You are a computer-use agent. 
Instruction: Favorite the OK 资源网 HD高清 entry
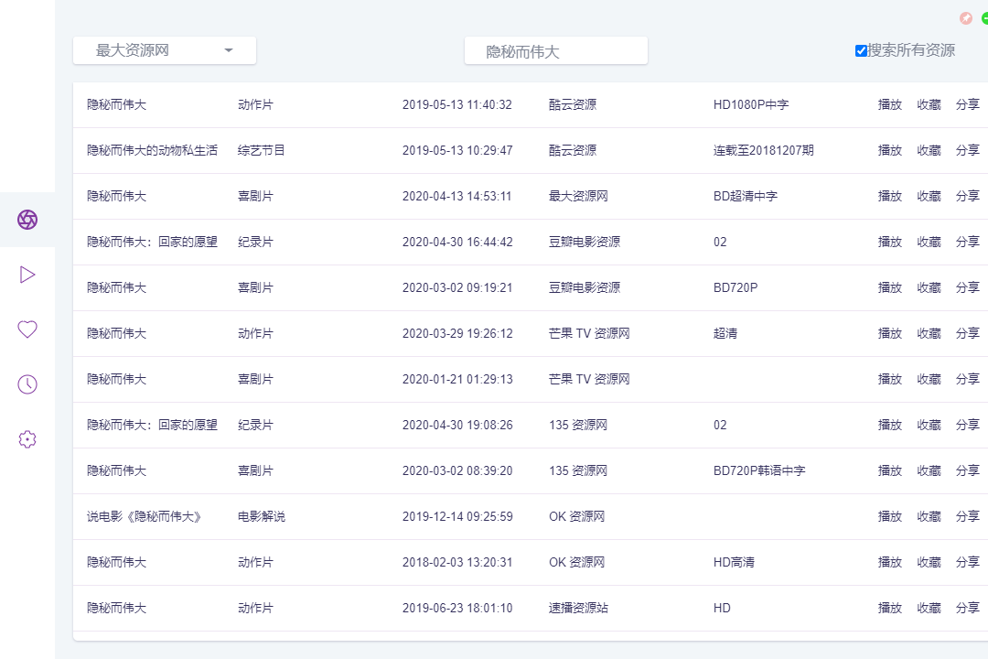point(929,562)
